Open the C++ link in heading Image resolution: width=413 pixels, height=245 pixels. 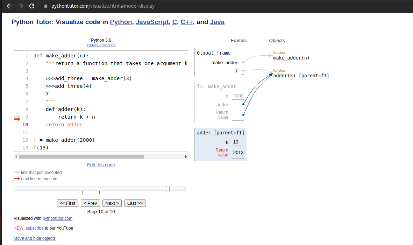coord(187,22)
